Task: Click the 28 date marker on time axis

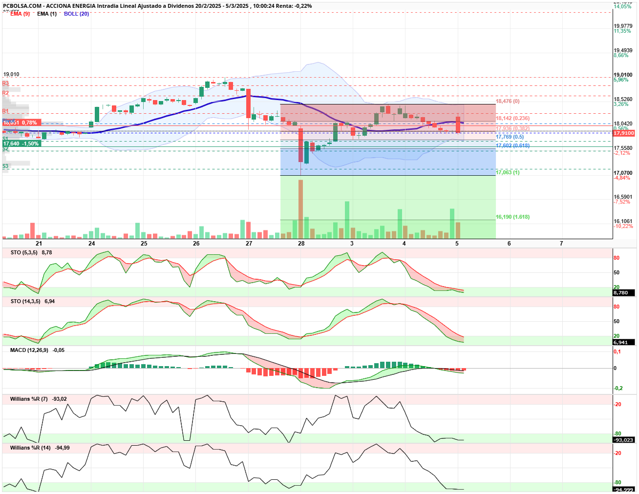Action: pyautogui.click(x=301, y=243)
